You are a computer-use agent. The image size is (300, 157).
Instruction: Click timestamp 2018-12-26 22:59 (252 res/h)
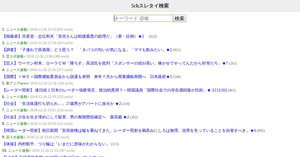point(51,97)
